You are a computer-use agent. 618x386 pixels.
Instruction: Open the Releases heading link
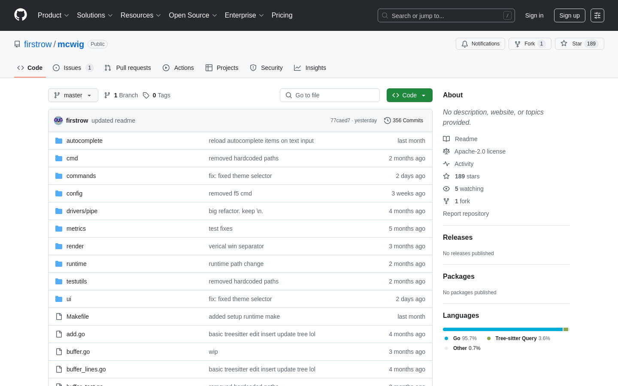457,237
